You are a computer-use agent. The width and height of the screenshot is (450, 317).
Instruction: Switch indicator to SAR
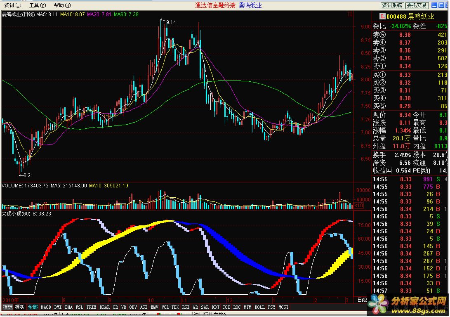pos(205,307)
